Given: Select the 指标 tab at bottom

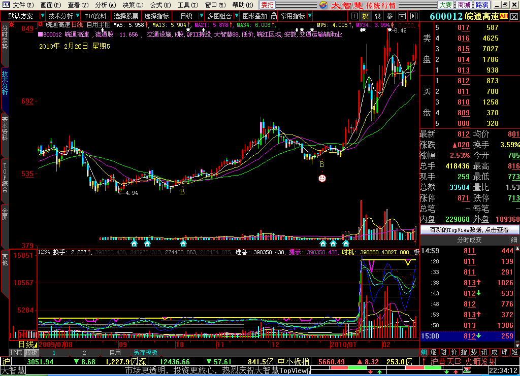Looking at the screenshot, I should click(16, 353).
